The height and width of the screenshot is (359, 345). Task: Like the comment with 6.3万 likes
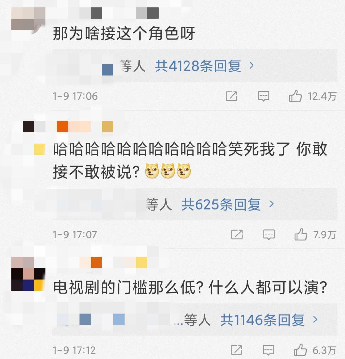(x=300, y=350)
